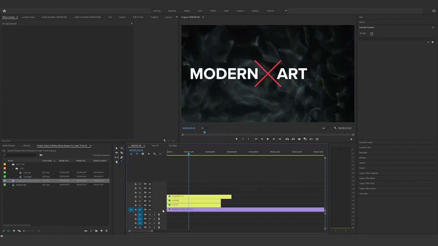Open Effect Controls panel menu
This screenshot has height=246, width=438.
pyautogui.click(x=17, y=17)
